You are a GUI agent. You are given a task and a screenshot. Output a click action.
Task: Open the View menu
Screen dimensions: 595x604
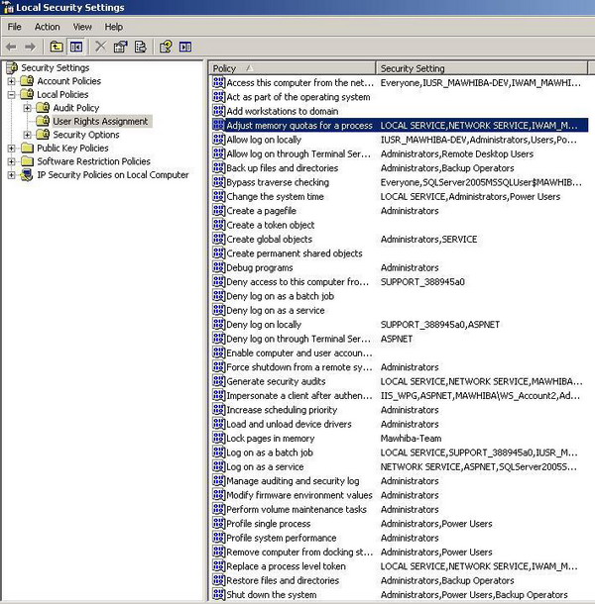pyautogui.click(x=82, y=27)
